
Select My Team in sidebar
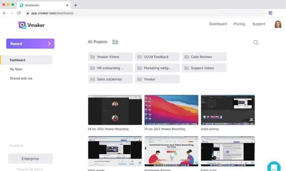[16, 69]
